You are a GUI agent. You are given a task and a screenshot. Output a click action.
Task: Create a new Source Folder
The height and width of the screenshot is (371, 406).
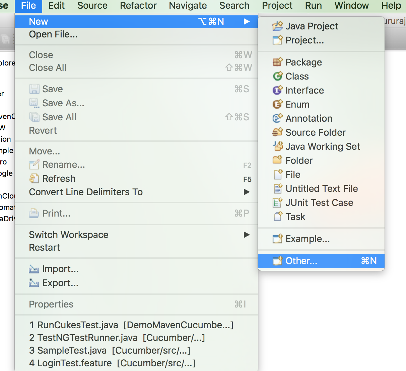[315, 132]
